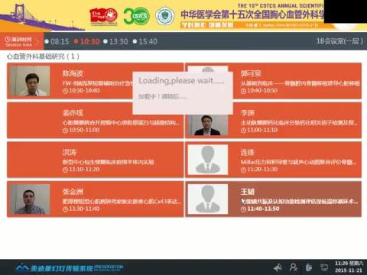
Task: Click the megaphone announcement icon in bottom bar
Action: [x=278, y=267]
